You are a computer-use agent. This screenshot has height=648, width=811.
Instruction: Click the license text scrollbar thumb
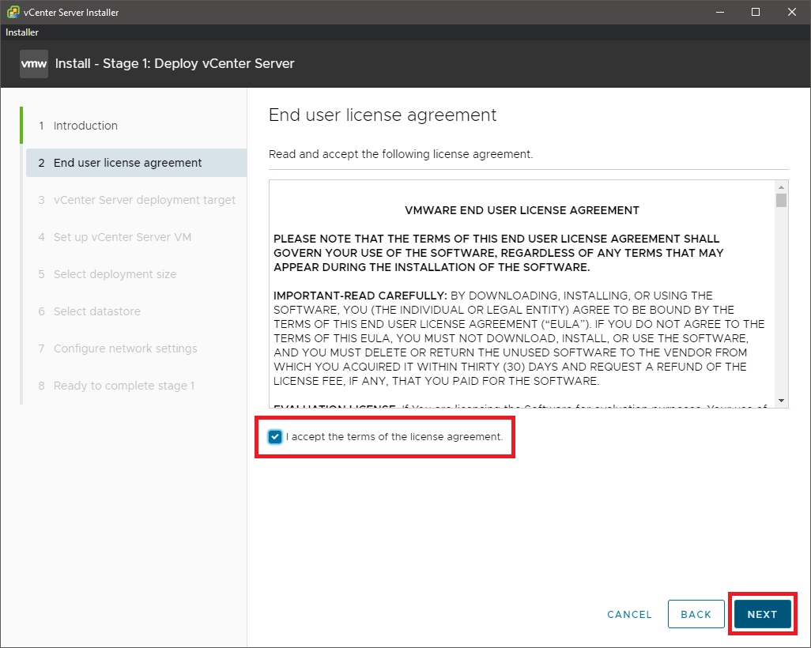pos(781,200)
